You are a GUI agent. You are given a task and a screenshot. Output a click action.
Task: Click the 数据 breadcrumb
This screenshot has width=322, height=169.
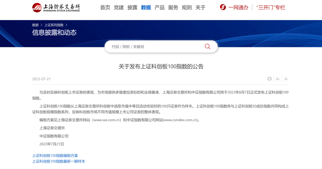click(35, 25)
